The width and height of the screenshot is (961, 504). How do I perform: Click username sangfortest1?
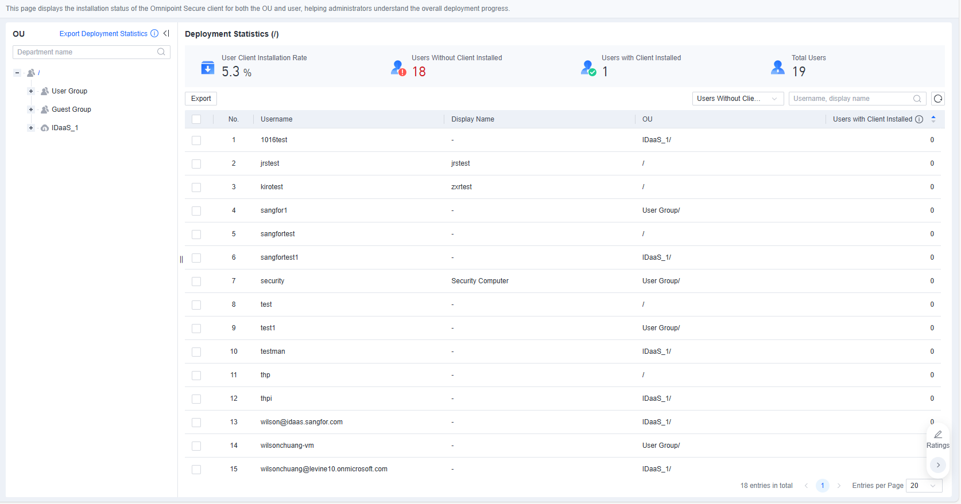tap(280, 257)
